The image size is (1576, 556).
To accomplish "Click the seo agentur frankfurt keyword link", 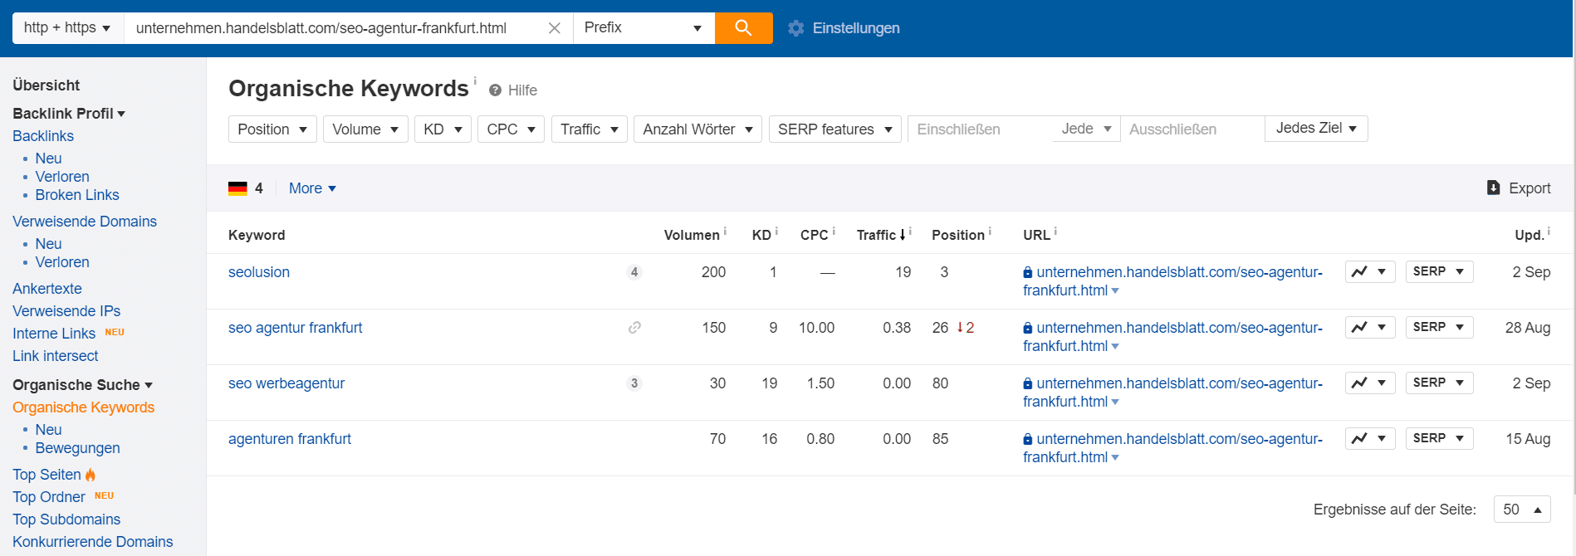I will tap(295, 328).
